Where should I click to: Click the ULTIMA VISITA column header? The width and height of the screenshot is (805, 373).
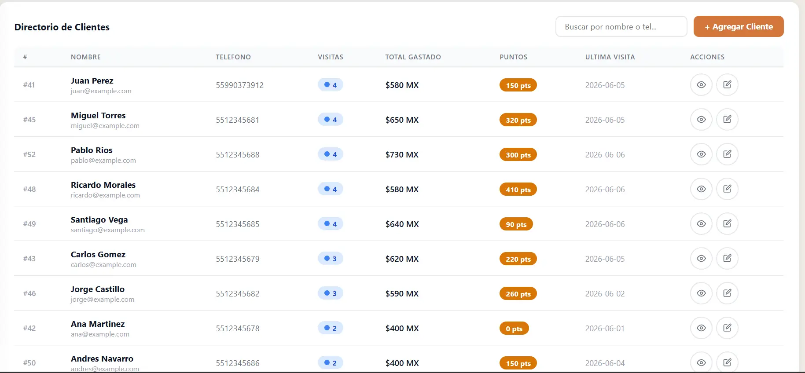(610, 57)
